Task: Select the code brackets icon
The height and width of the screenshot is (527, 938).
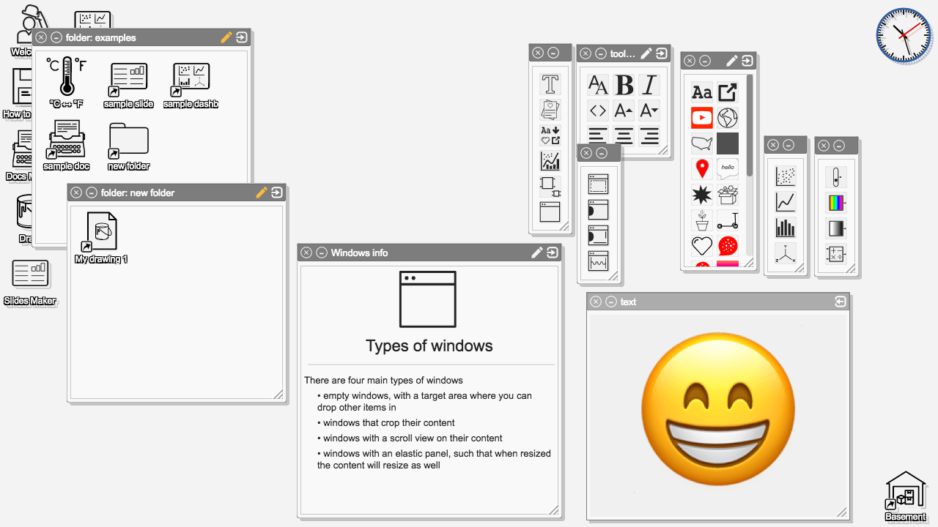Action: [598, 111]
